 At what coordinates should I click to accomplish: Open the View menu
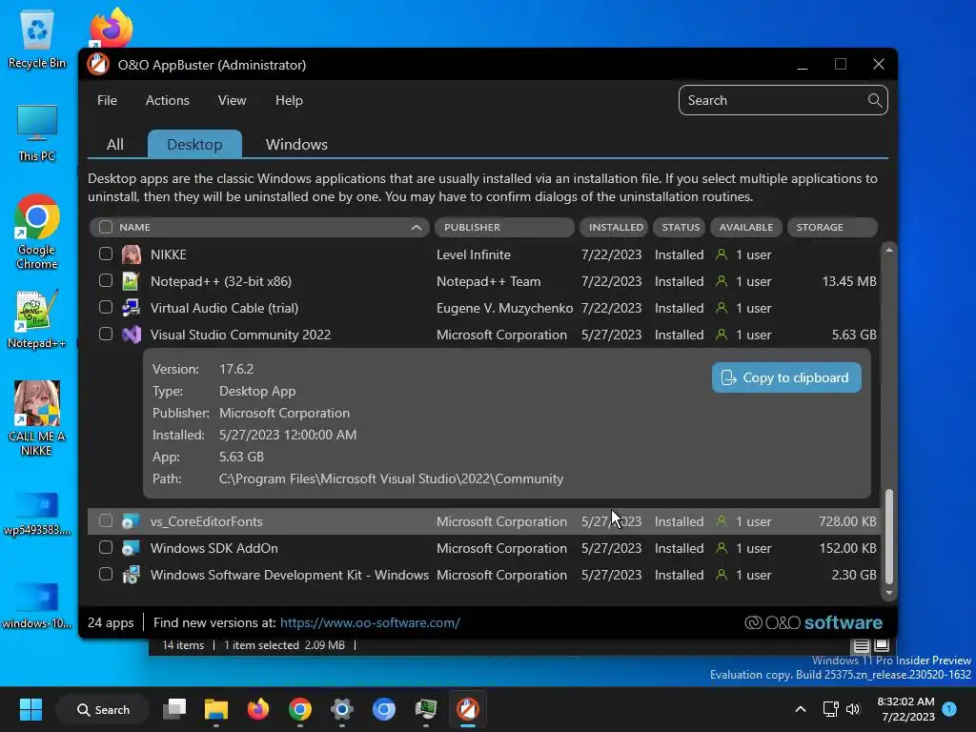click(x=233, y=100)
